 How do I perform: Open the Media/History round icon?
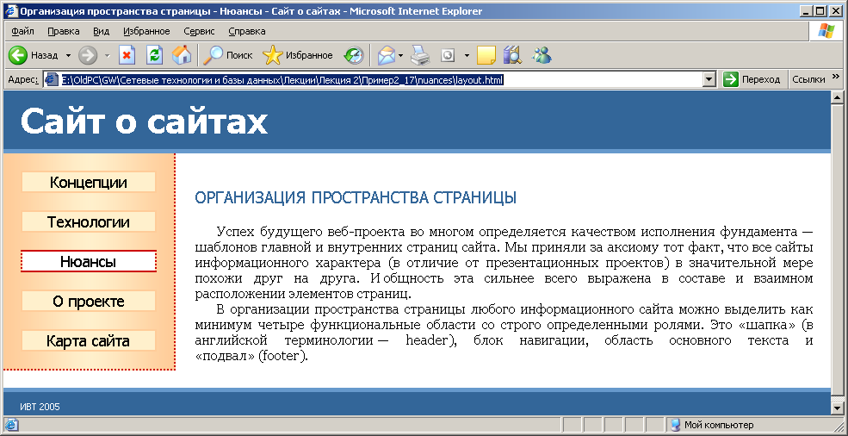pyautogui.click(x=354, y=55)
